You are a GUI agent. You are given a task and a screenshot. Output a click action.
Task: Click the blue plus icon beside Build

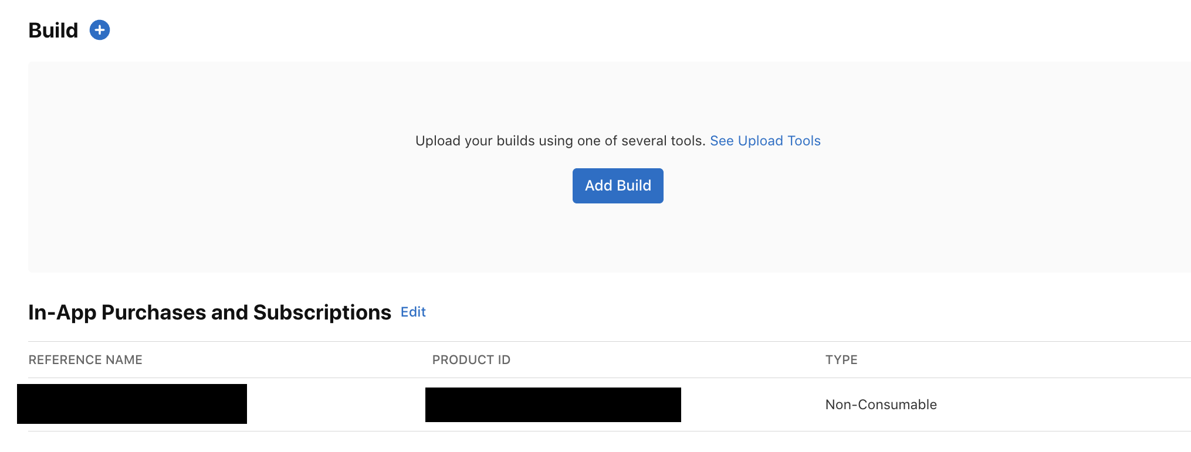pyautogui.click(x=100, y=30)
